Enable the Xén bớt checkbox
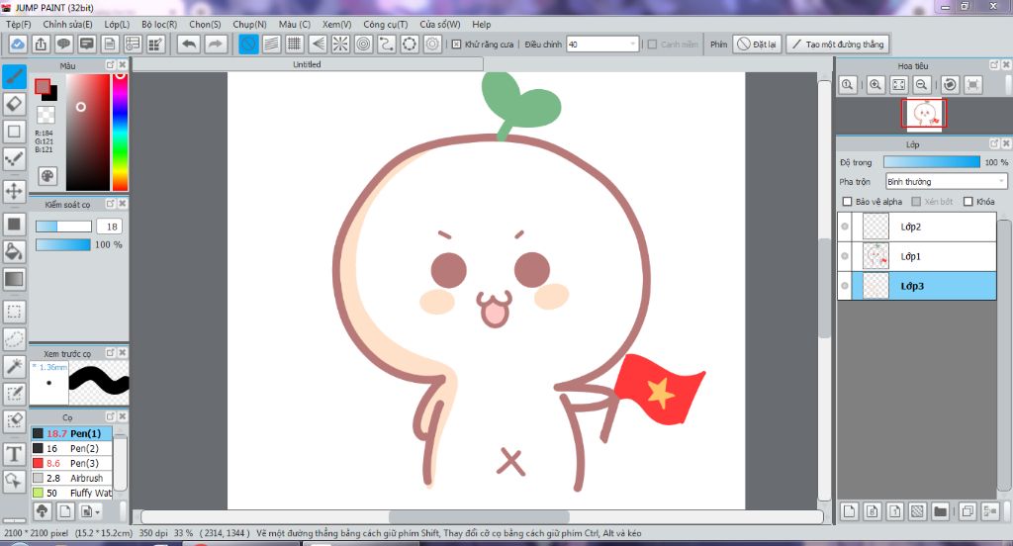The height and width of the screenshot is (546, 1013). point(916,202)
